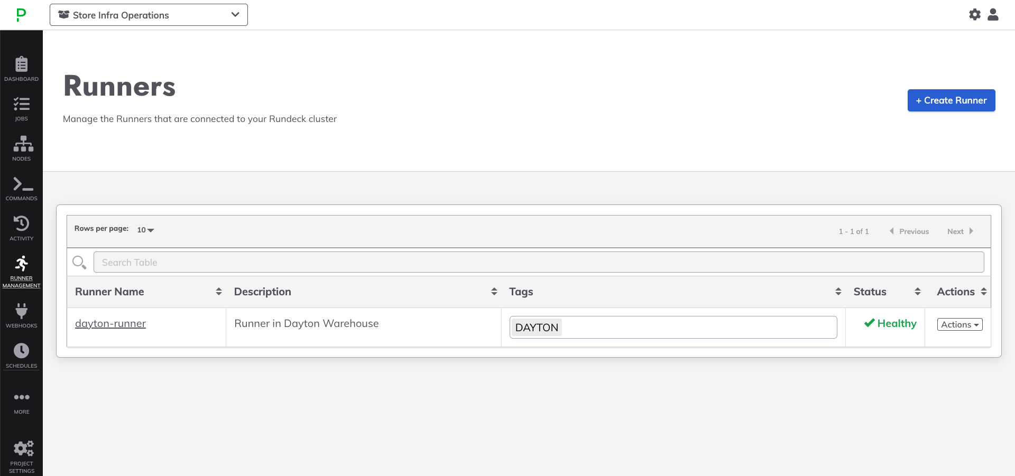Click the '1 - 1 of 1' pagination text
This screenshot has width=1015, height=476.
[x=854, y=231]
